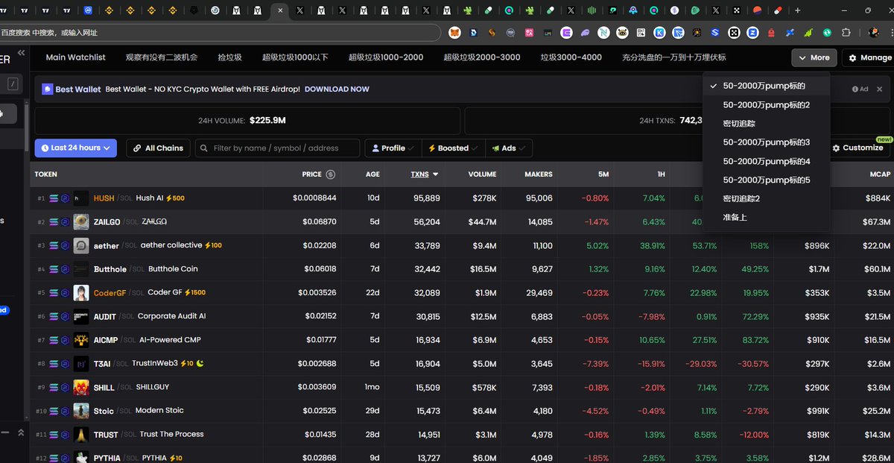Click 24H volume value $225.9M
Viewport: 894px width, 463px height.
pyautogui.click(x=267, y=120)
